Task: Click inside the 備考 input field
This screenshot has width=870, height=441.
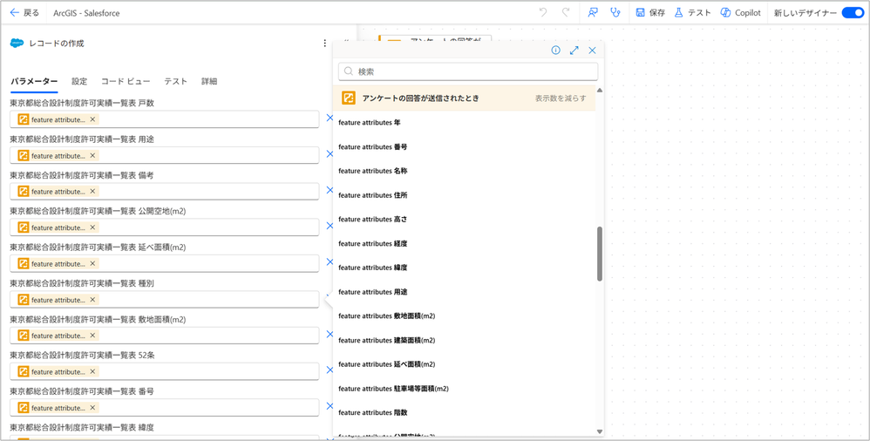Action: pos(164,192)
